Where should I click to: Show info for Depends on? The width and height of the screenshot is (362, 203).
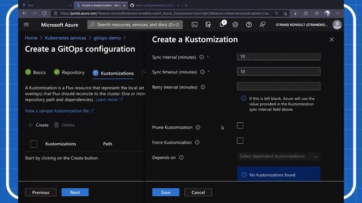[181, 157]
